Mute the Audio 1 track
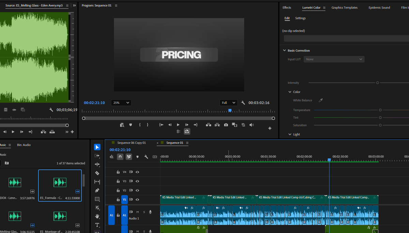This screenshot has width=409, height=233. (138, 212)
